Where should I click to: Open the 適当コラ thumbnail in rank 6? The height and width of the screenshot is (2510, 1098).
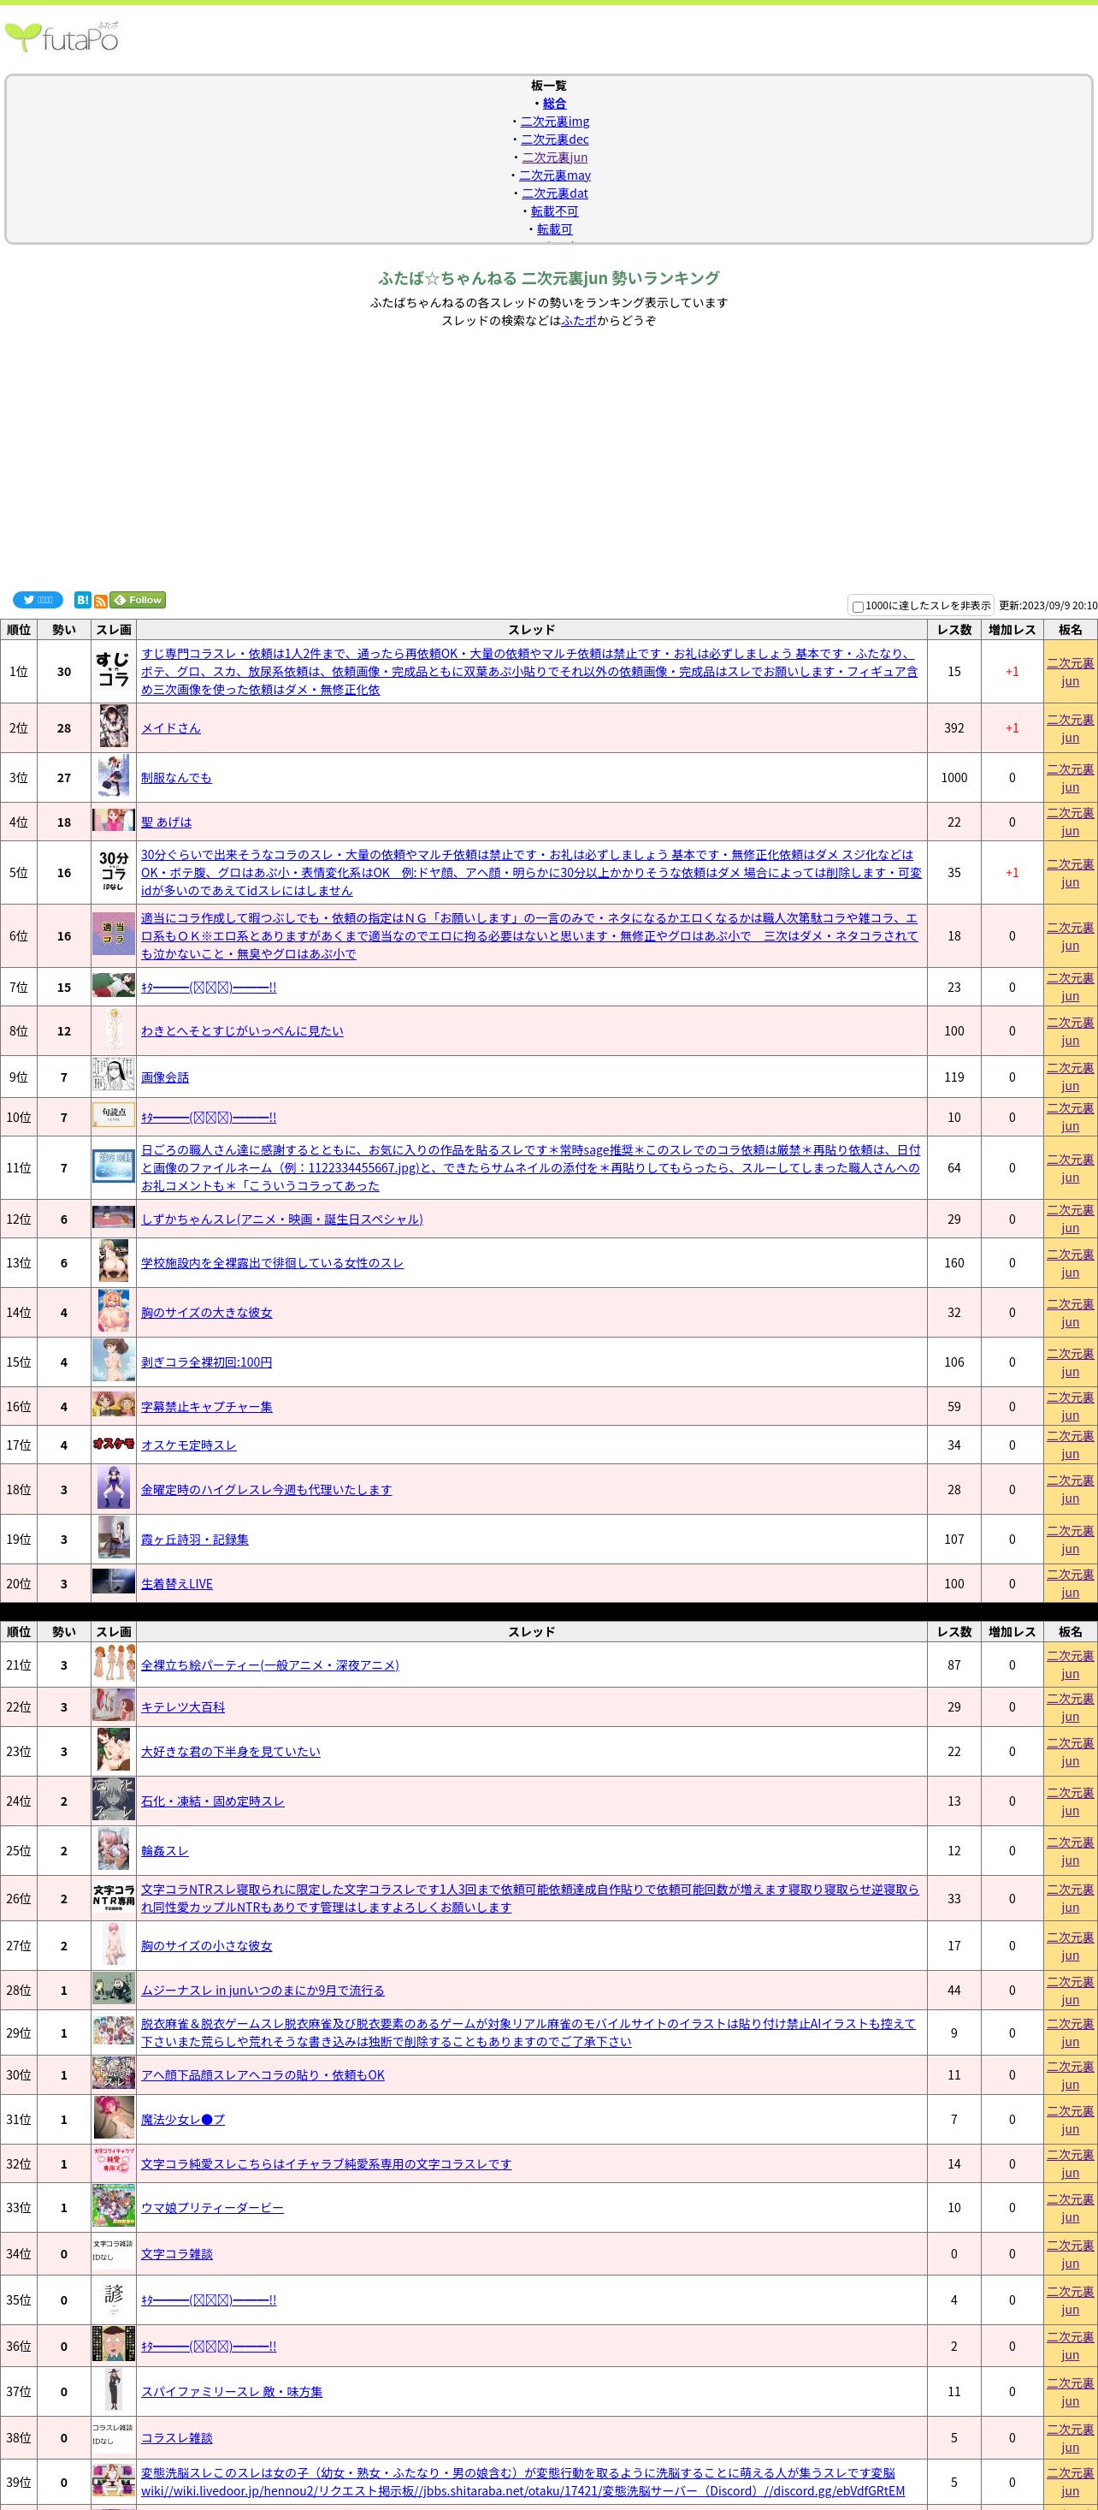(114, 935)
